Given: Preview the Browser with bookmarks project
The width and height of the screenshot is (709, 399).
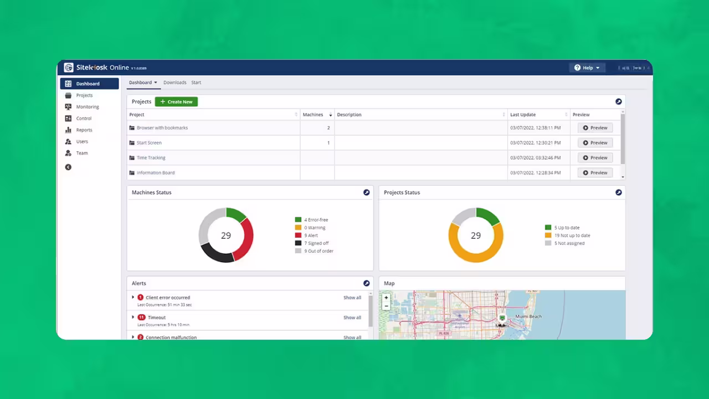Looking at the screenshot, I should point(595,128).
